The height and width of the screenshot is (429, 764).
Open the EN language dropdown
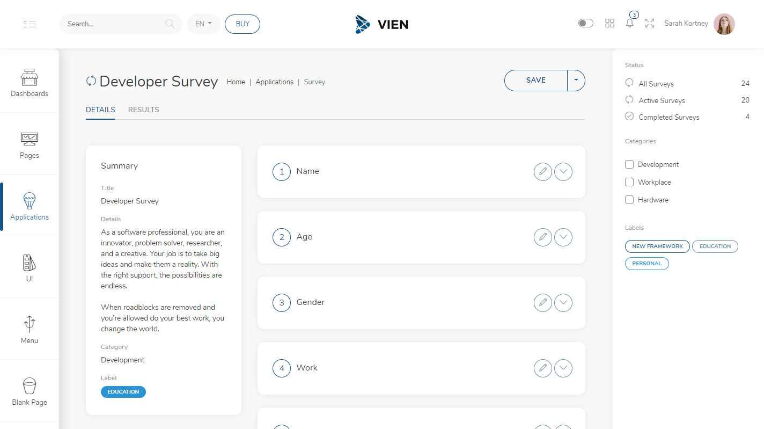click(203, 24)
